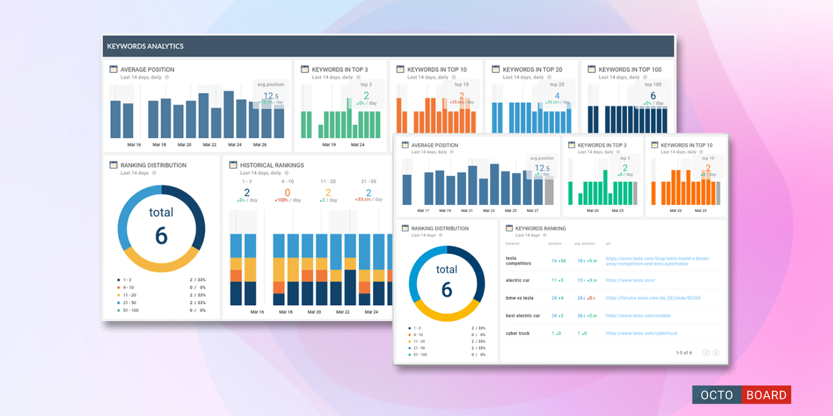Click the Keywords in Top 10 widget icon, back dashboard
This screenshot has height=416, width=833.
pyautogui.click(x=400, y=69)
